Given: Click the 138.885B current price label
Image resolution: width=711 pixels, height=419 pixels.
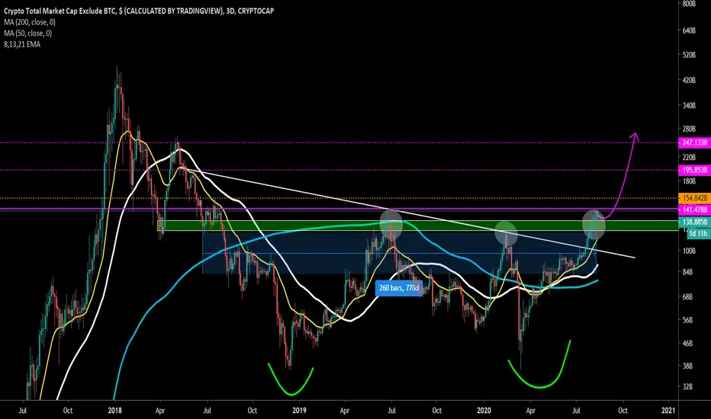Looking at the screenshot, I should [x=694, y=222].
